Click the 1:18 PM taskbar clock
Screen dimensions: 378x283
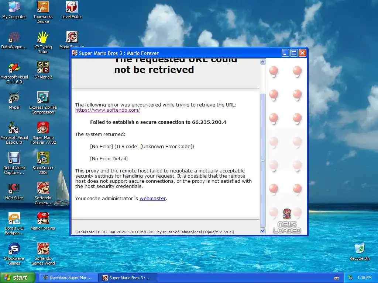pyautogui.click(x=364, y=278)
